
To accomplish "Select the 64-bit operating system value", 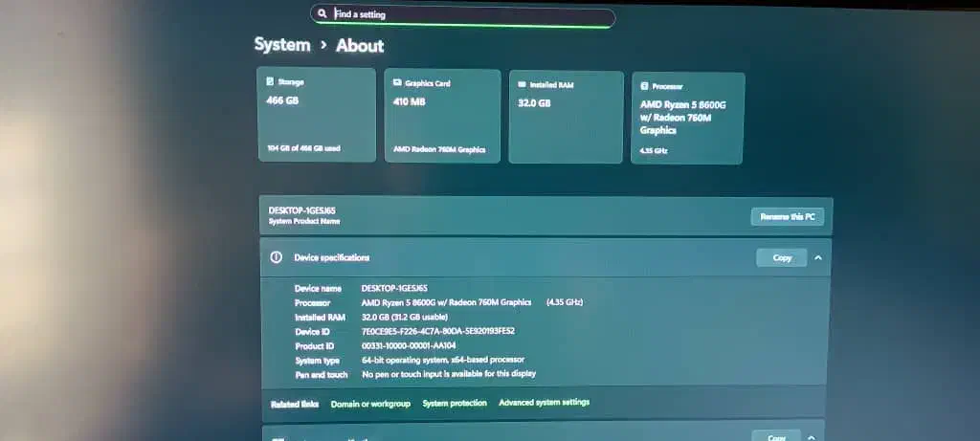I will click(443, 360).
